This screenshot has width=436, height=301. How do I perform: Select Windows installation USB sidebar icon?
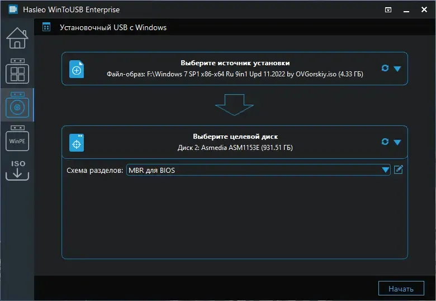(x=17, y=105)
